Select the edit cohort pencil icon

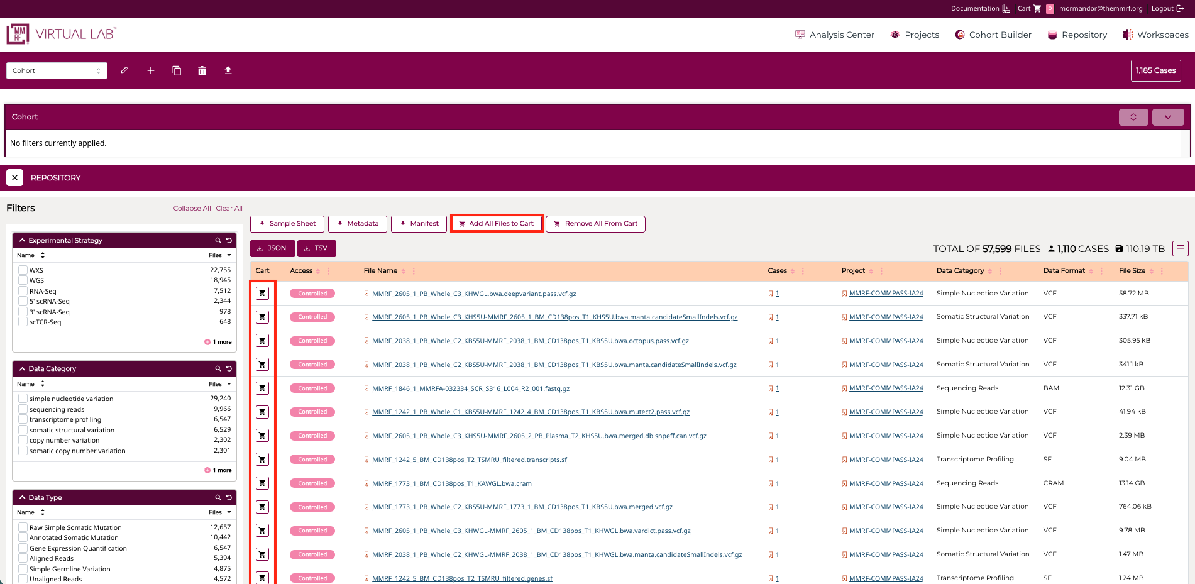click(x=124, y=70)
